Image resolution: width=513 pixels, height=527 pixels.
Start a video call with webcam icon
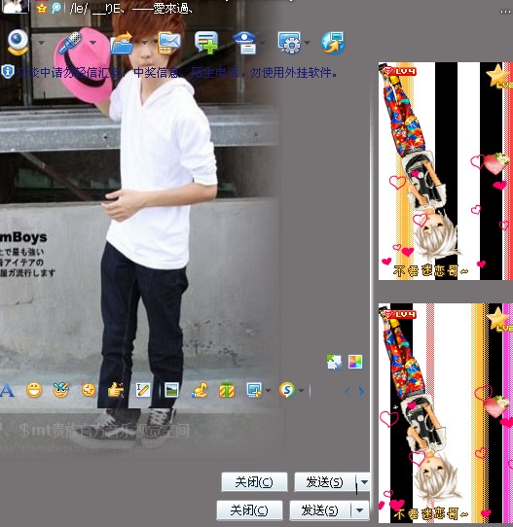coord(18,43)
